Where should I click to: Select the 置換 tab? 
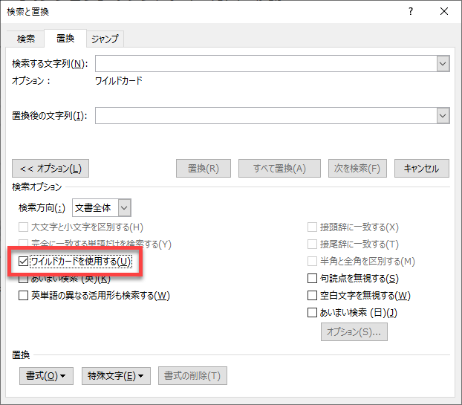tap(65, 39)
